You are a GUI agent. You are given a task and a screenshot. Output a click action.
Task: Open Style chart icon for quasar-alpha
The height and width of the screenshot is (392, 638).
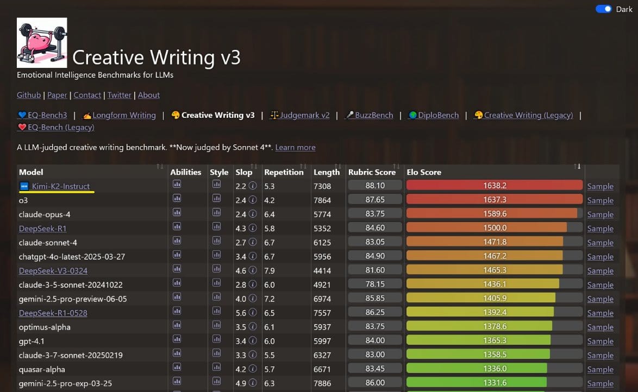(216, 367)
